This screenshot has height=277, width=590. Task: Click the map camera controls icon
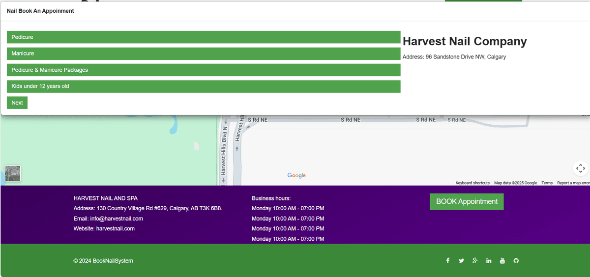[x=580, y=168]
